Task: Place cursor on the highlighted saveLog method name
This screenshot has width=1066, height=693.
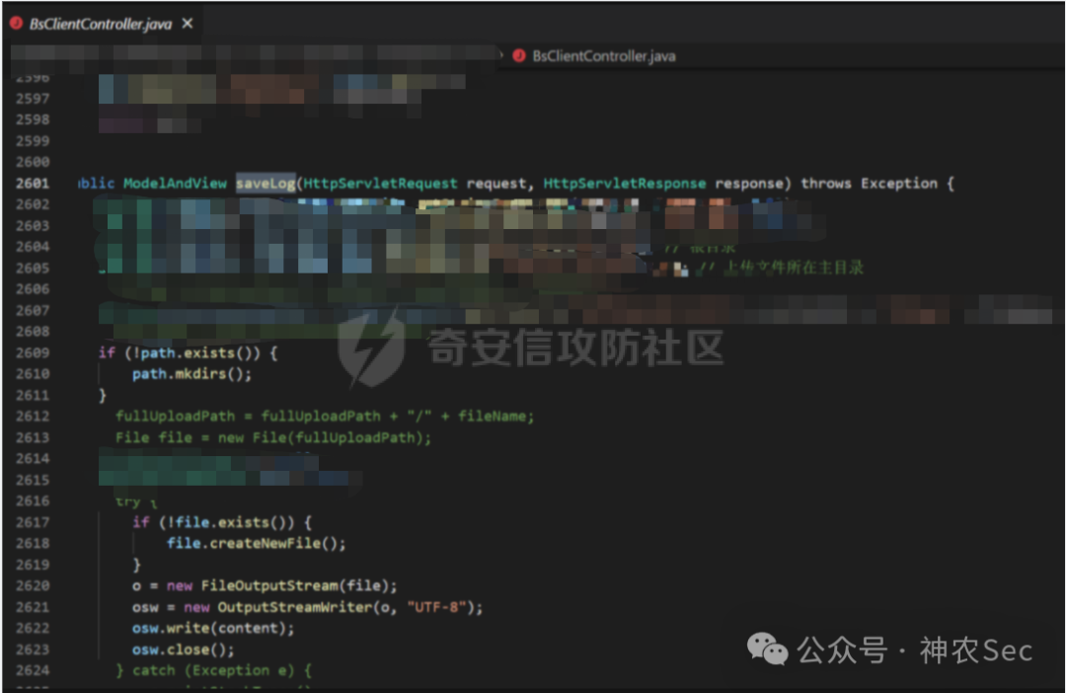Action: [266, 183]
